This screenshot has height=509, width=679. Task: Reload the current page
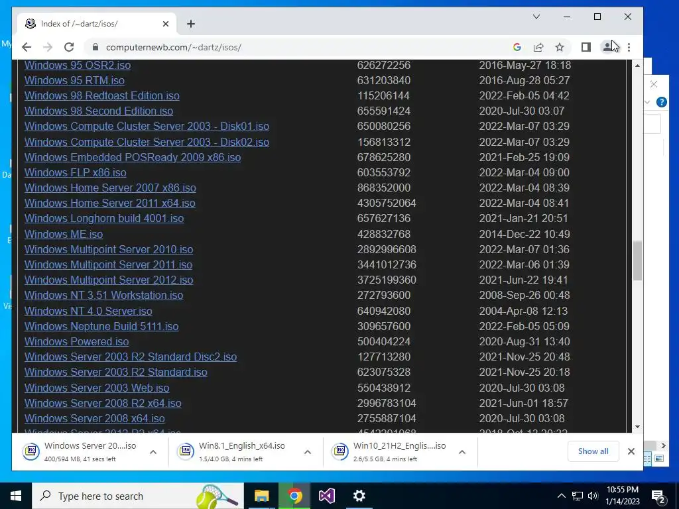pyautogui.click(x=69, y=47)
